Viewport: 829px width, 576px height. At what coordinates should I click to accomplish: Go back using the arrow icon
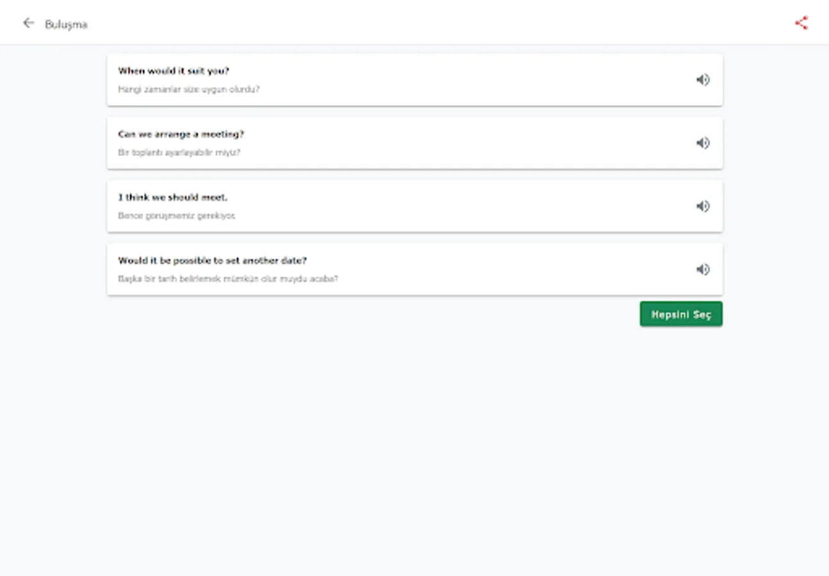[x=28, y=24]
